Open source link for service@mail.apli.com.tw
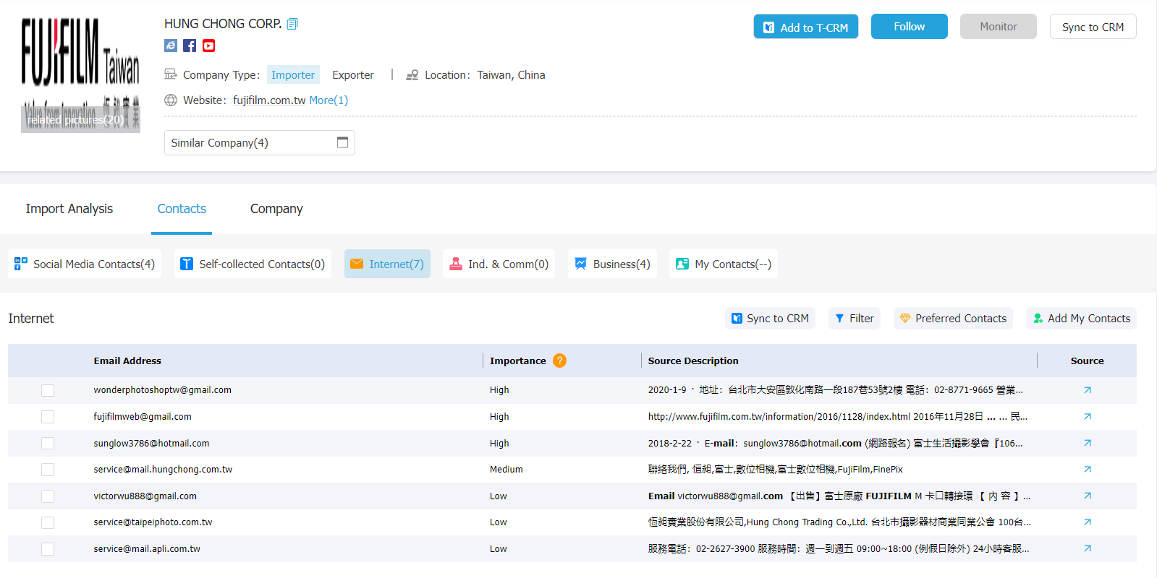 click(x=1087, y=549)
